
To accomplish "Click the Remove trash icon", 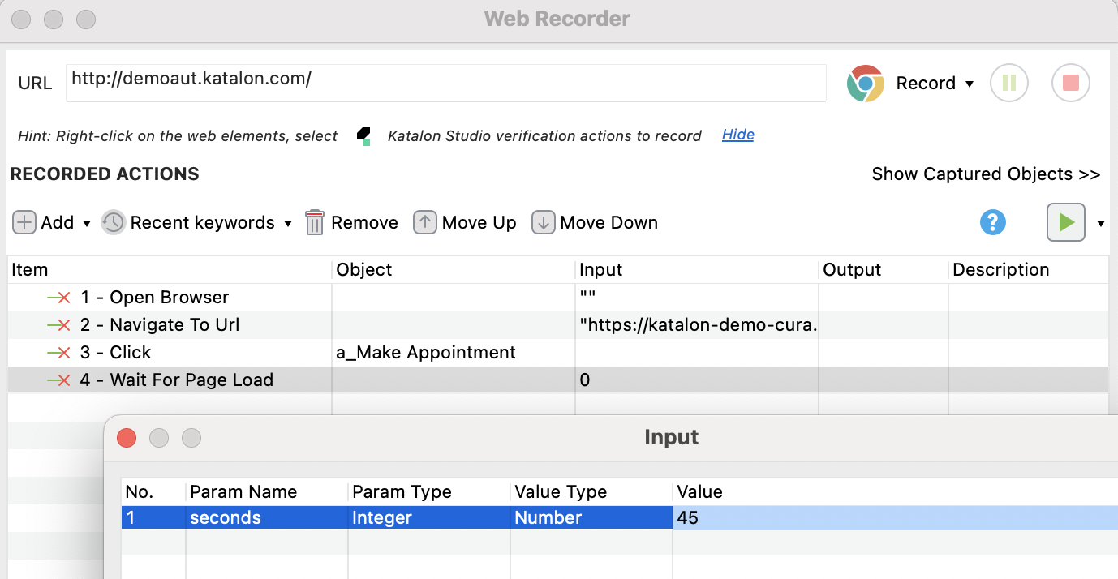I will pyautogui.click(x=316, y=222).
